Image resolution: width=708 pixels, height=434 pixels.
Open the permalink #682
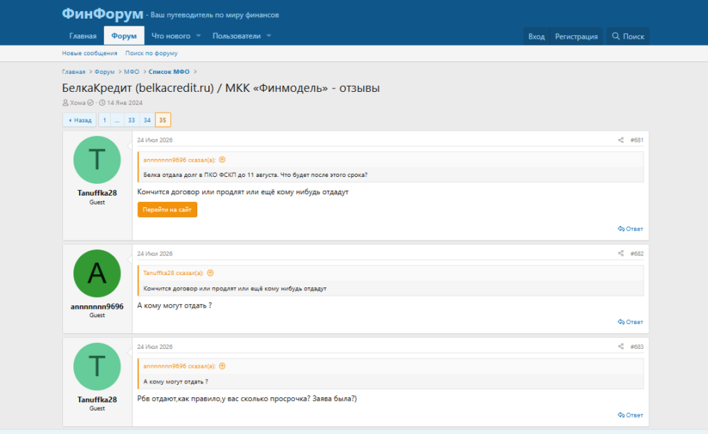click(x=637, y=254)
